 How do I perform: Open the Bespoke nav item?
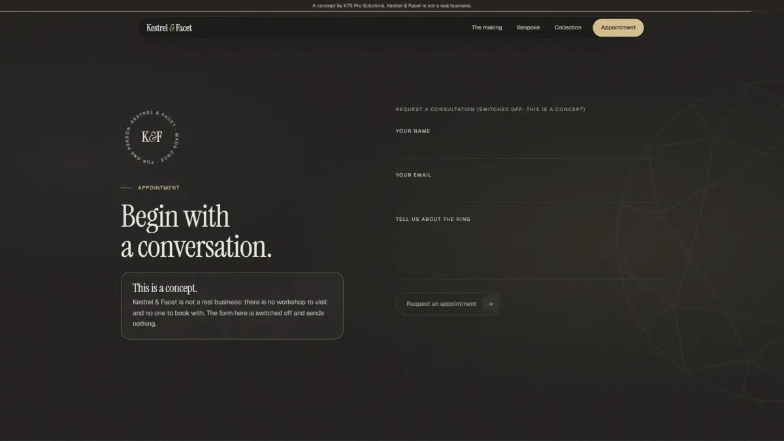pos(529,27)
